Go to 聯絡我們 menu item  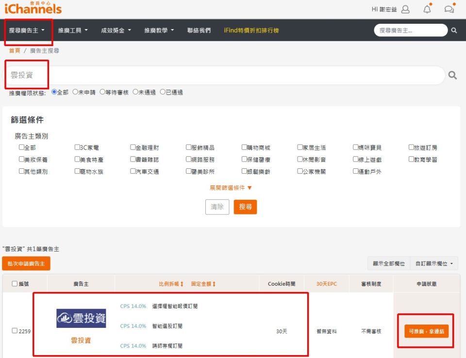(x=199, y=30)
